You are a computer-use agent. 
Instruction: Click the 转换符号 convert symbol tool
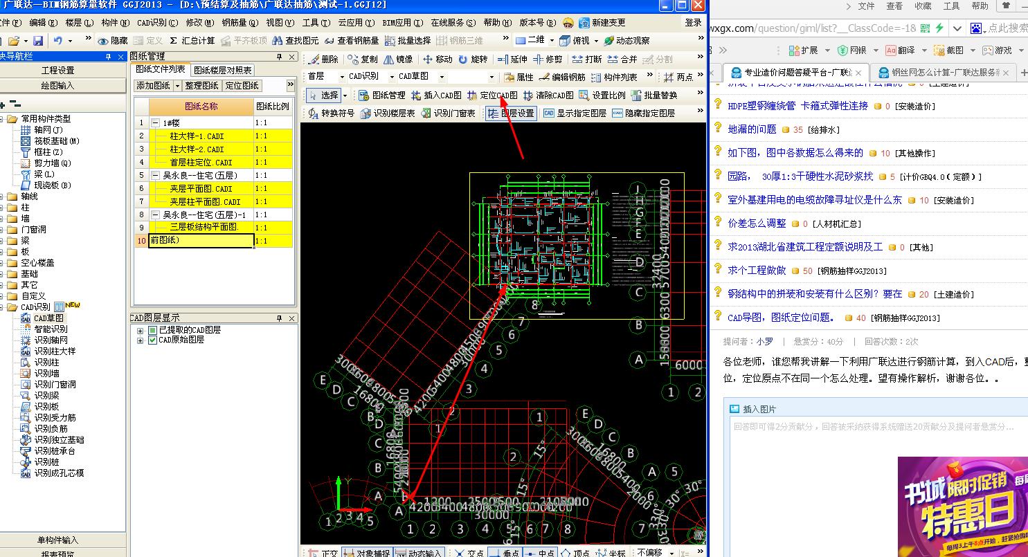(332, 113)
